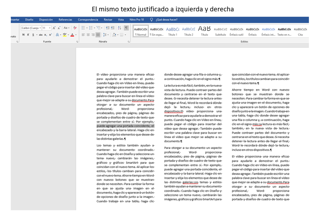Apply the red font color
The width and height of the screenshot is (317, 214).
pos(72,35)
